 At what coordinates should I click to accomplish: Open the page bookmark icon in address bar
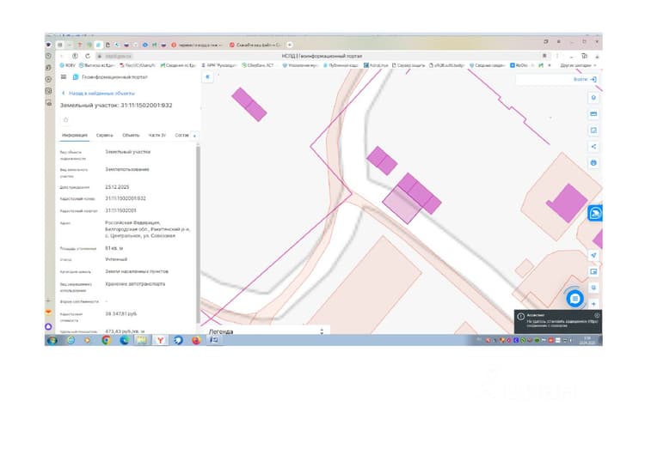tap(544, 56)
